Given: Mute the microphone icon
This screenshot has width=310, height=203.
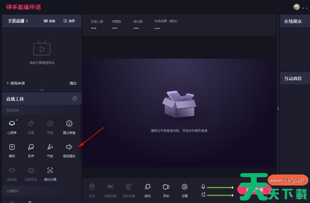Looking at the screenshot, I should 203,187.
